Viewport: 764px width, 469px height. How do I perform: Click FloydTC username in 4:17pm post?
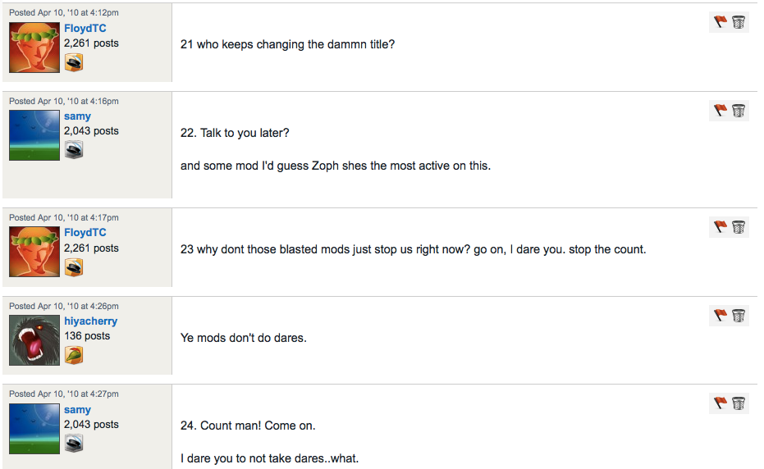coord(85,232)
